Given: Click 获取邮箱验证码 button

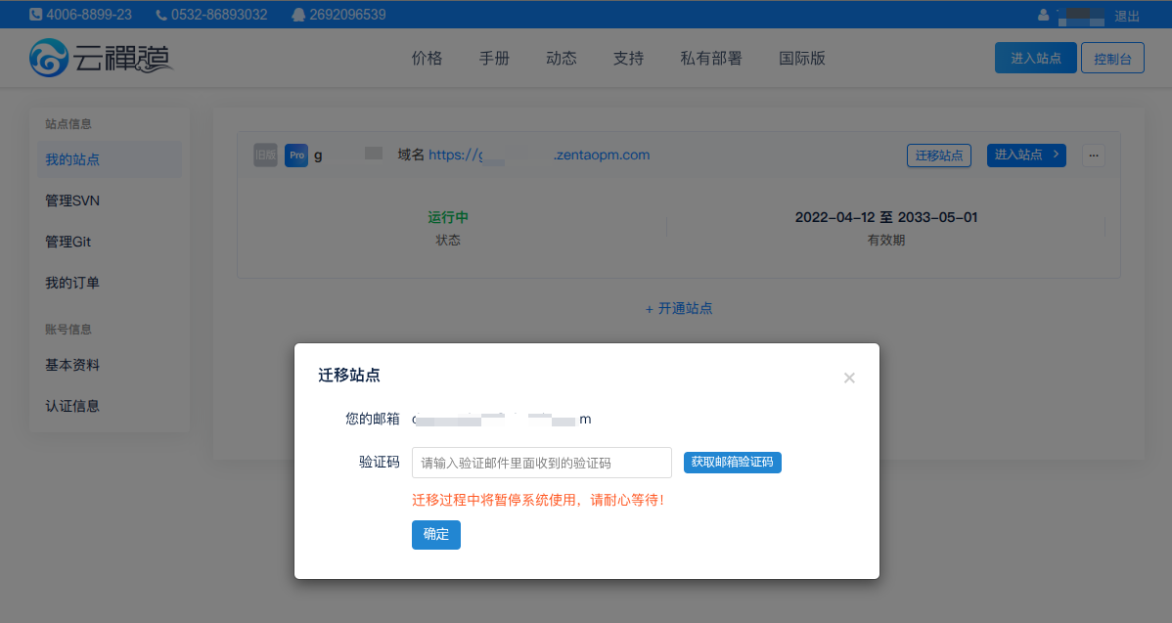Looking at the screenshot, I should coord(732,462).
